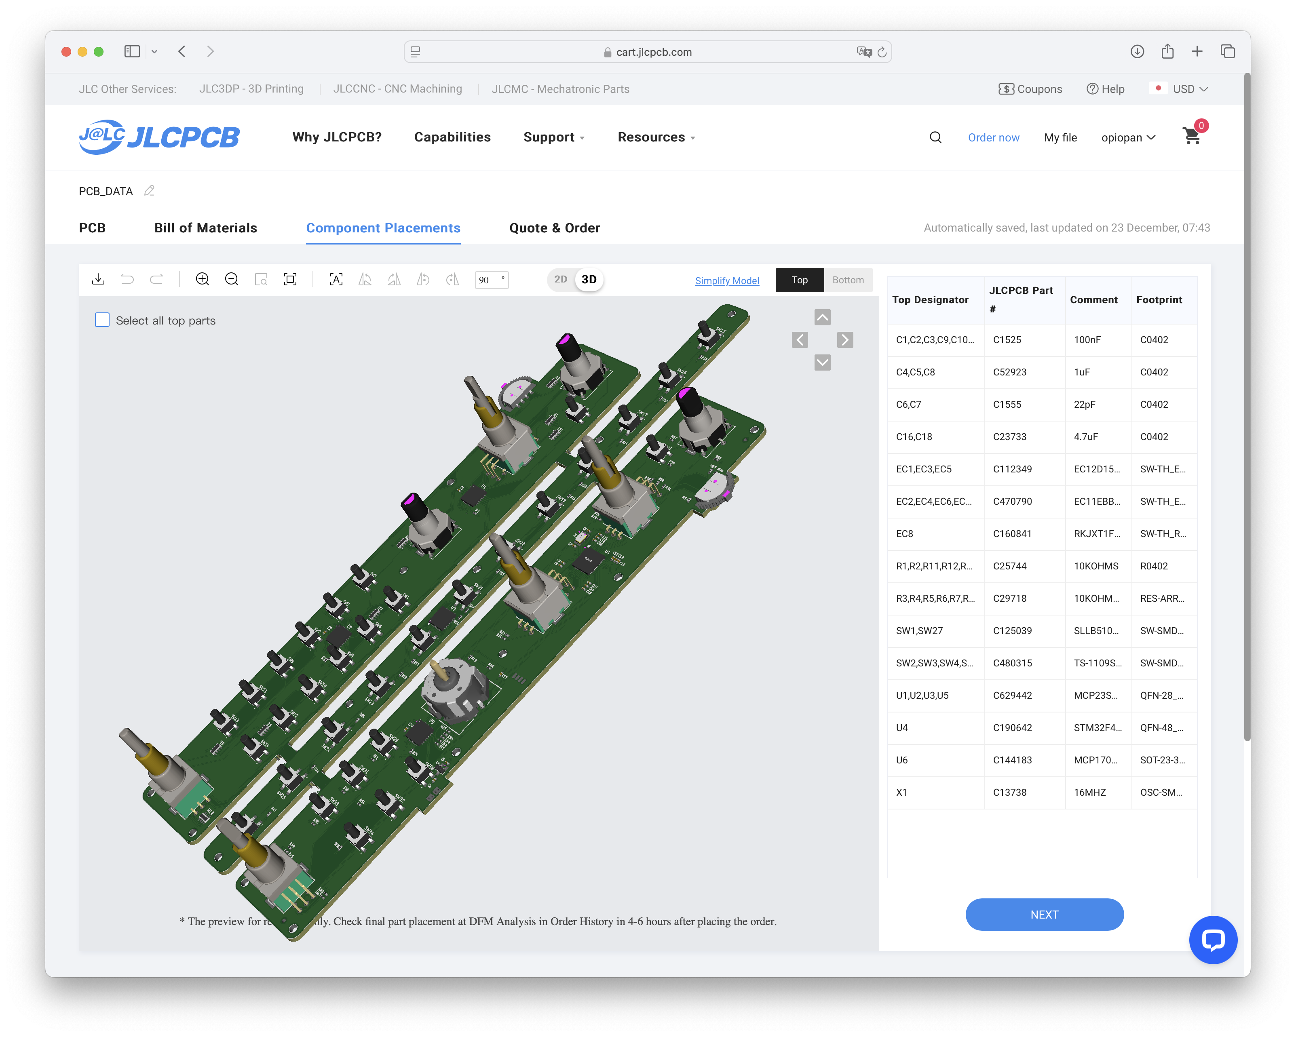This screenshot has height=1037, width=1296.
Task: Pan the 3D view right arrow
Action: point(845,340)
